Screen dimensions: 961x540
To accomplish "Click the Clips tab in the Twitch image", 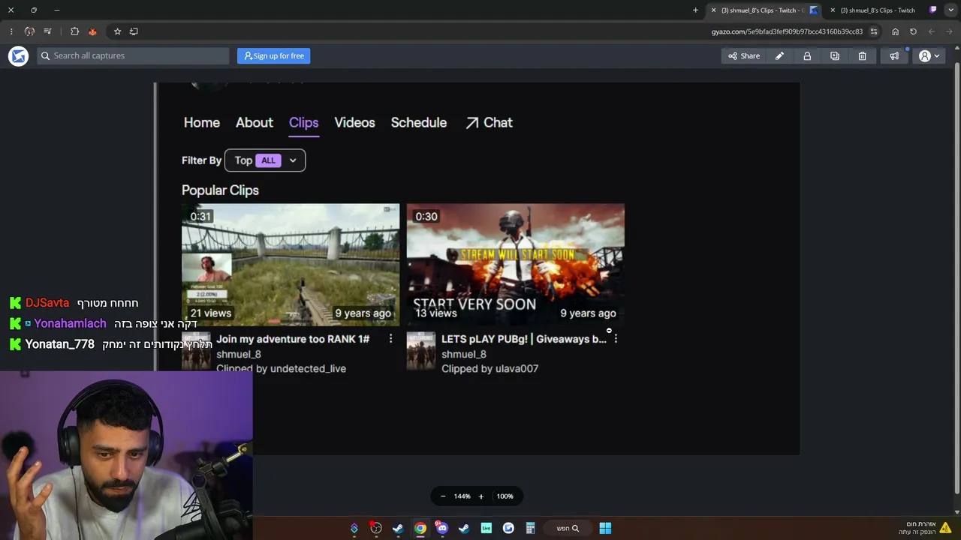I will coord(304,123).
